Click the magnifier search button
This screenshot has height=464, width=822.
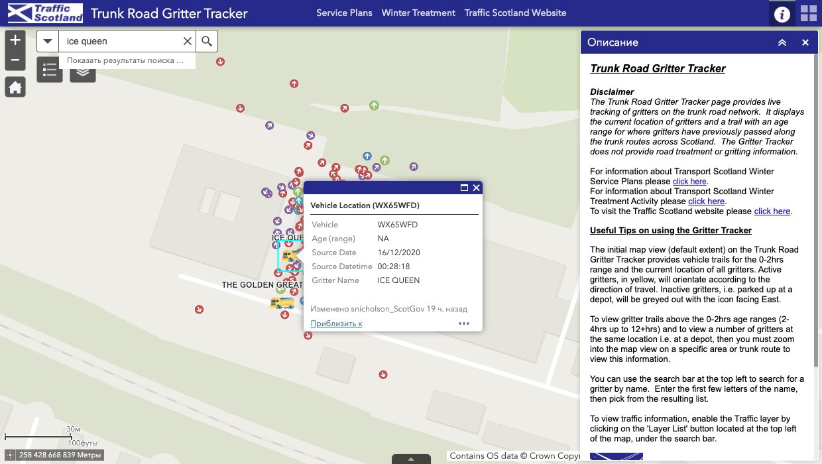click(x=207, y=41)
